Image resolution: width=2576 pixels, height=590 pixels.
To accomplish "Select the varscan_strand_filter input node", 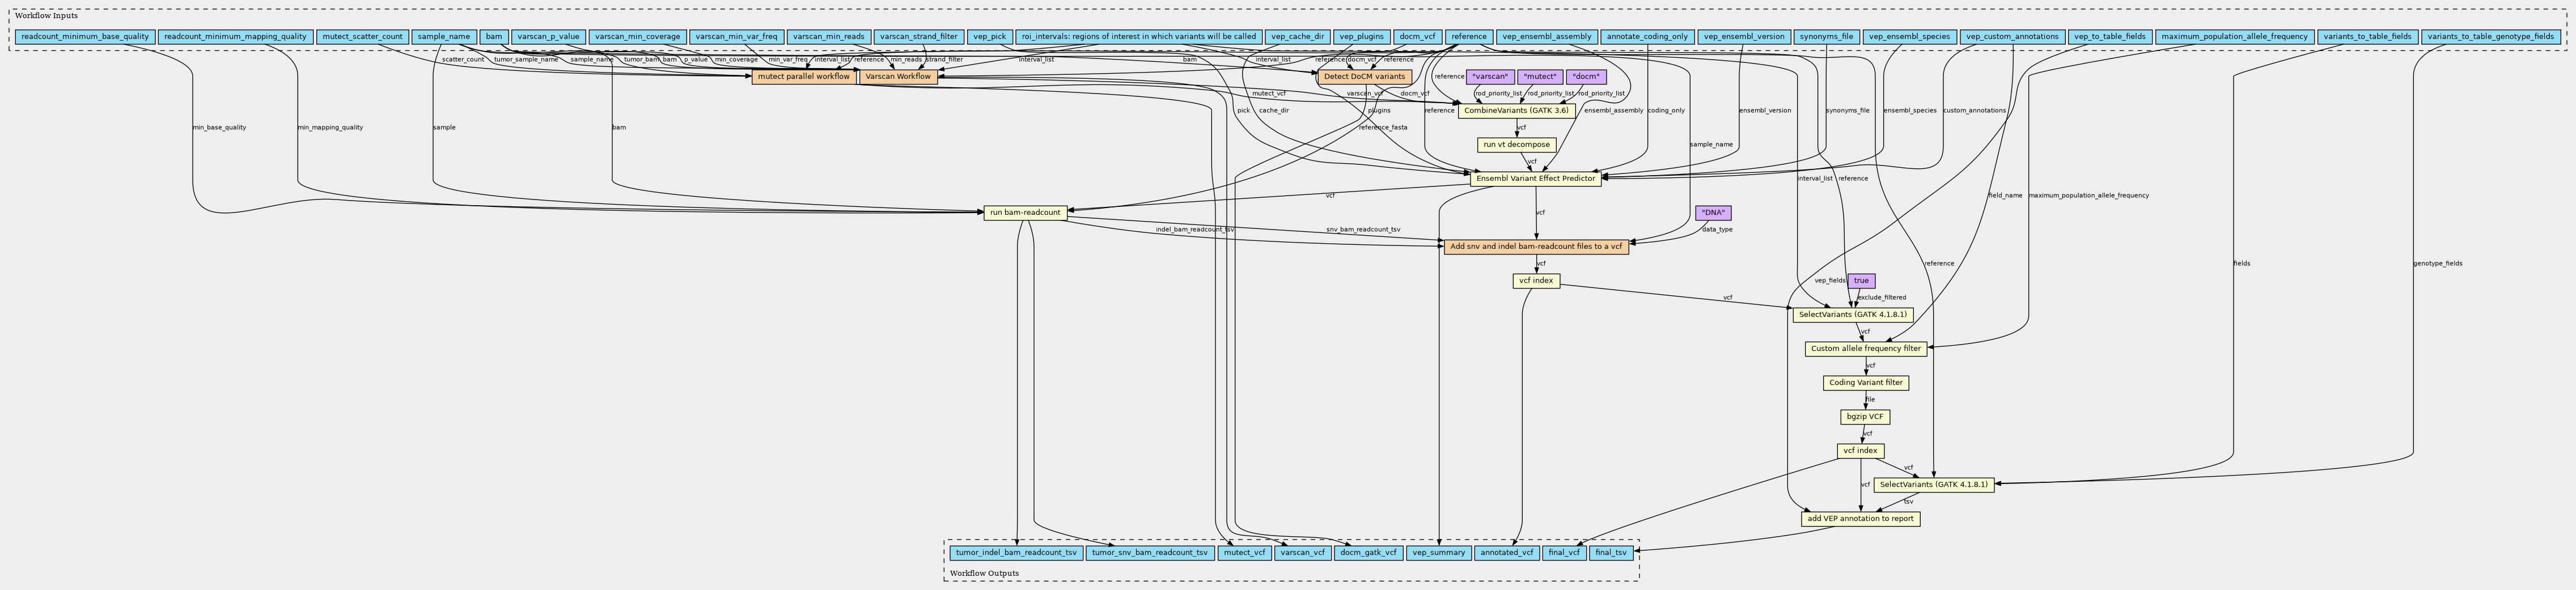I will point(919,37).
